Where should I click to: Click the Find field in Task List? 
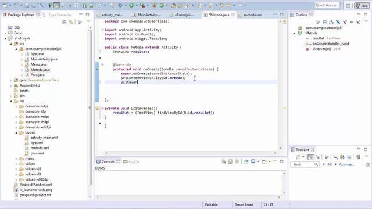tap(305, 164)
